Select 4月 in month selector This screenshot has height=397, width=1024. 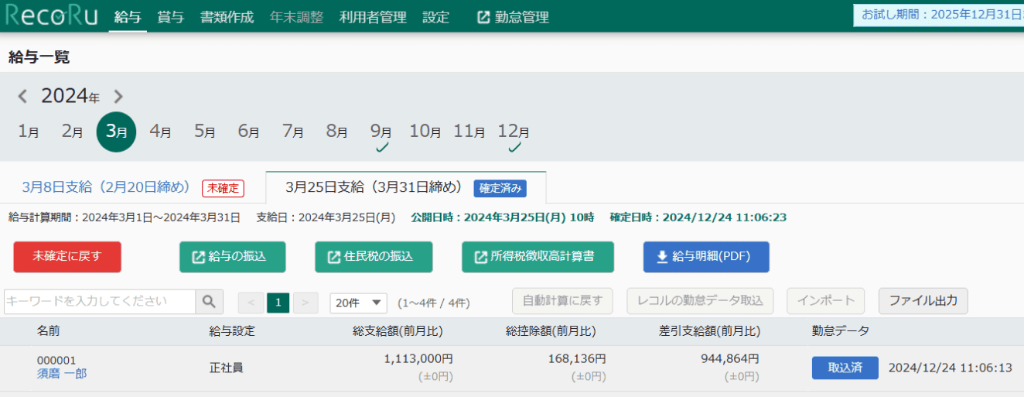(x=160, y=132)
